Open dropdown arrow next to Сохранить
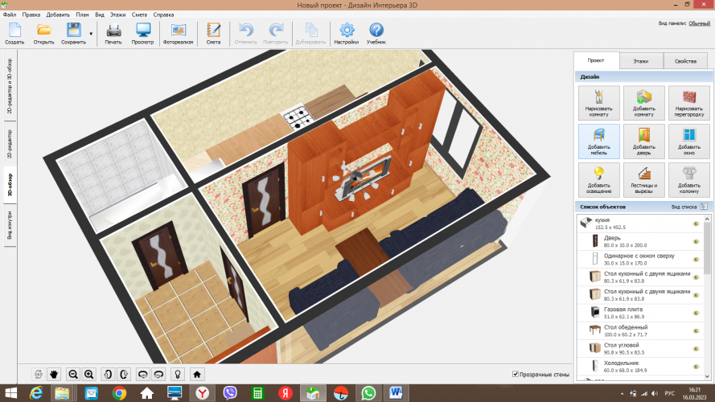The width and height of the screenshot is (715, 402). 91,34
